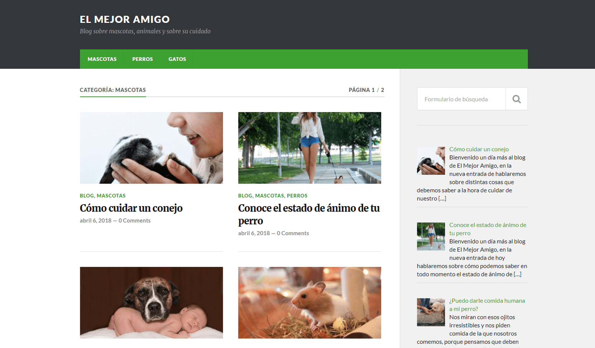Click '0 Comments' under the dog mood post
This screenshot has height=348, width=595.
tap(293, 233)
